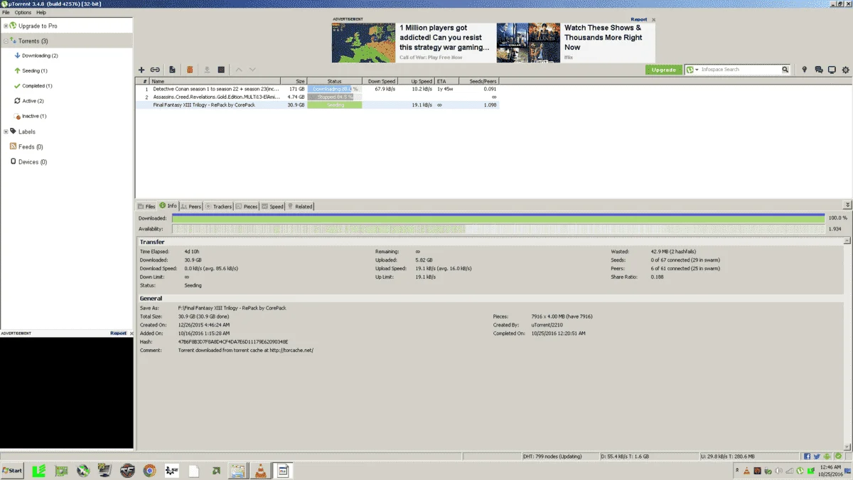Viewport: 853px width, 480px height.
Task: Sort torrents by Status column header
Action: [335, 81]
